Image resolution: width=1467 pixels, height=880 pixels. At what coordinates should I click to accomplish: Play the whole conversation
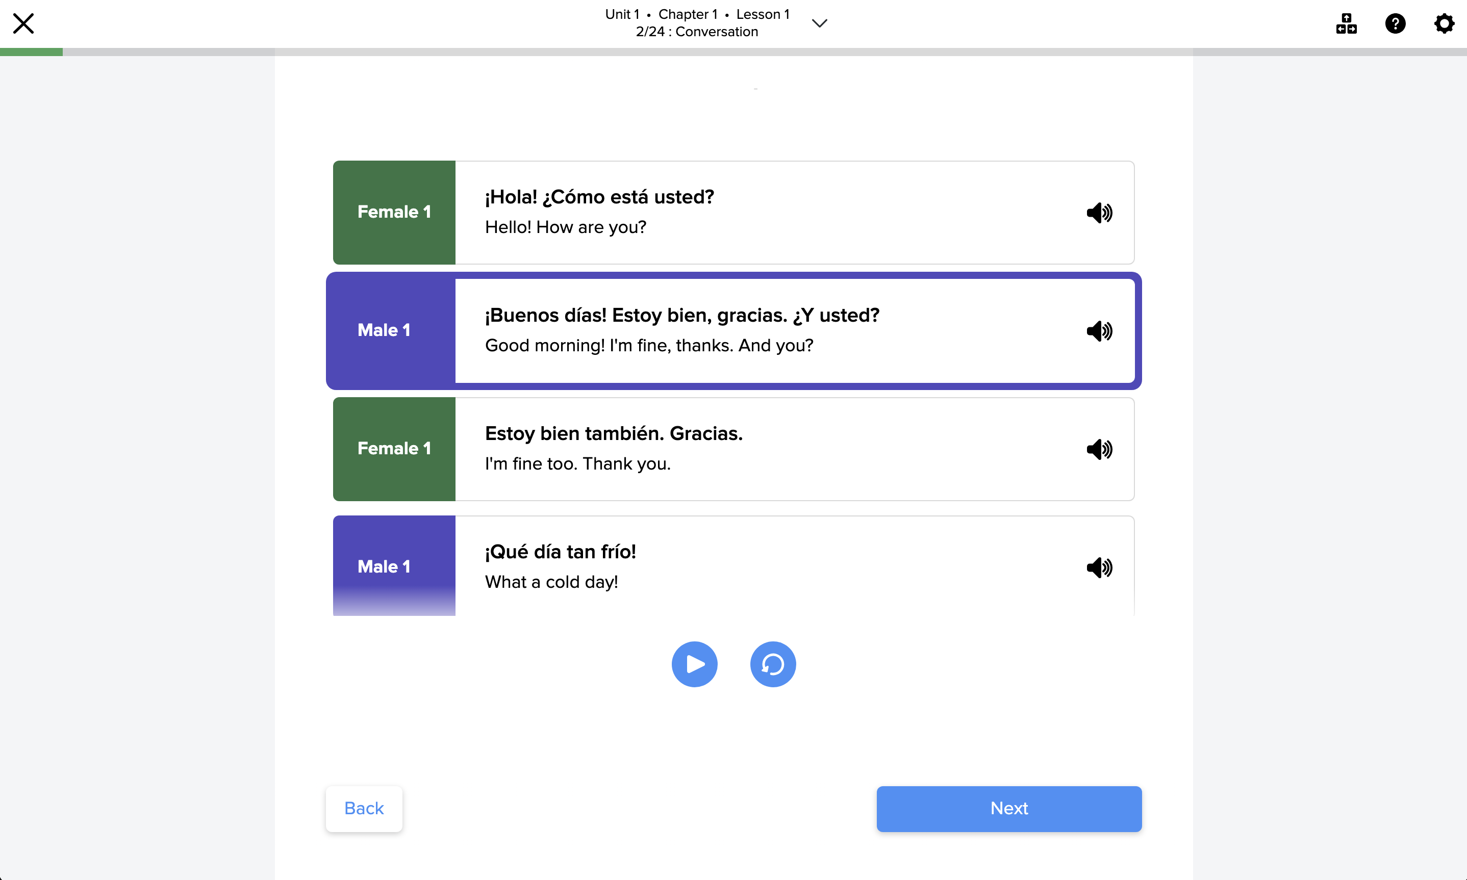coord(694,664)
